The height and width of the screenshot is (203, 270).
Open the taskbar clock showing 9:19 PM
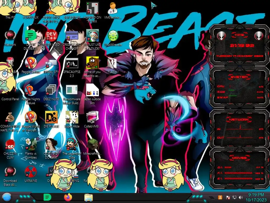[x=256, y=197]
